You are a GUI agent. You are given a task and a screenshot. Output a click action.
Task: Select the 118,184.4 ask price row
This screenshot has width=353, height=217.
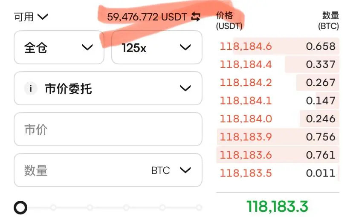278,65
